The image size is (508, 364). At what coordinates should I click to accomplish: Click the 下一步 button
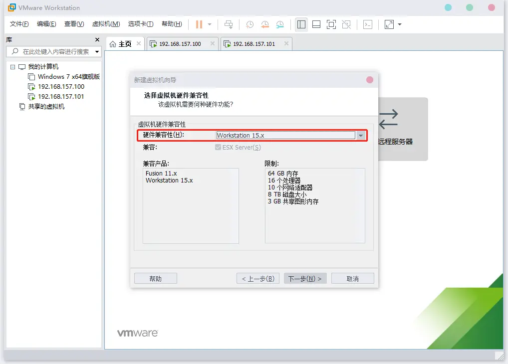coord(305,278)
